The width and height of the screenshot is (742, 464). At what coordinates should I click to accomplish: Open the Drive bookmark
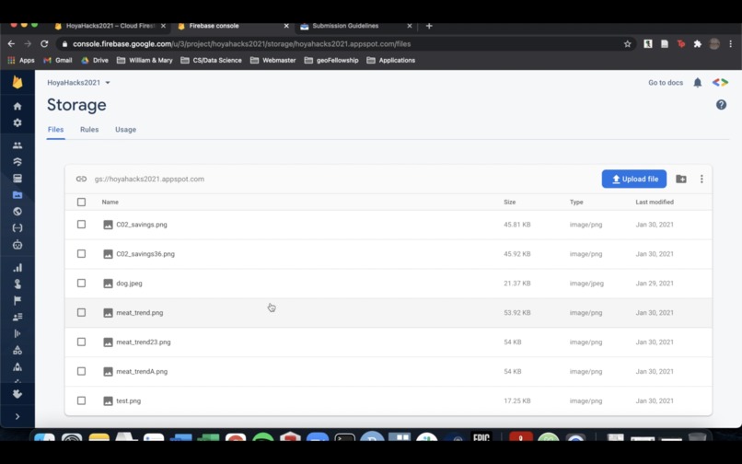point(95,60)
